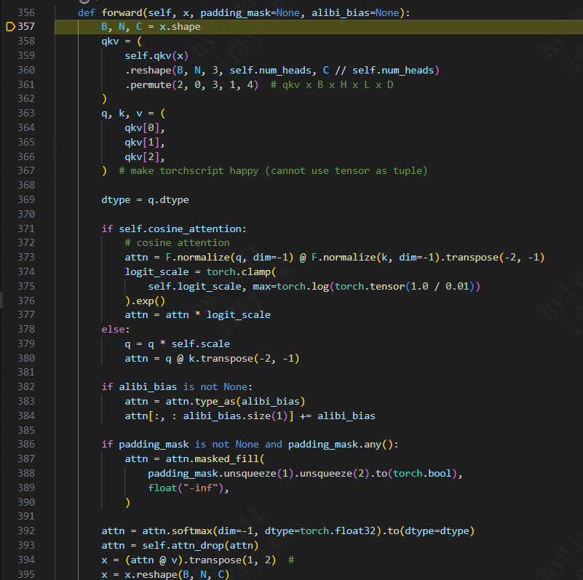Click 'x.reshape(B, N, C)' on line 395
Viewport: 583px width, 580px height.
(177, 574)
